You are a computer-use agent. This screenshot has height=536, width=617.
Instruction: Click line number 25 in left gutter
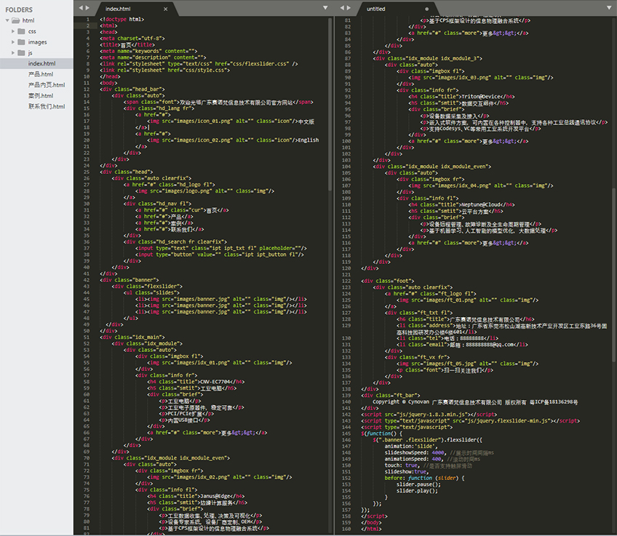(87, 172)
